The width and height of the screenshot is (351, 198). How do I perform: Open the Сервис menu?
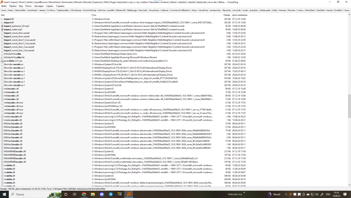50,6
